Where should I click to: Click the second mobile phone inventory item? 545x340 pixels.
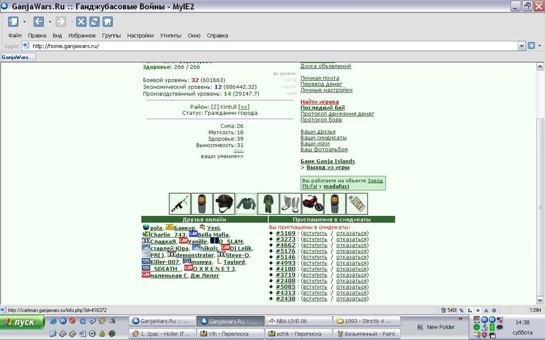pyautogui.click(x=335, y=204)
